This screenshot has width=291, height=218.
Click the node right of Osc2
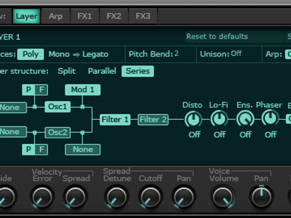pyautogui.click(x=82, y=133)
